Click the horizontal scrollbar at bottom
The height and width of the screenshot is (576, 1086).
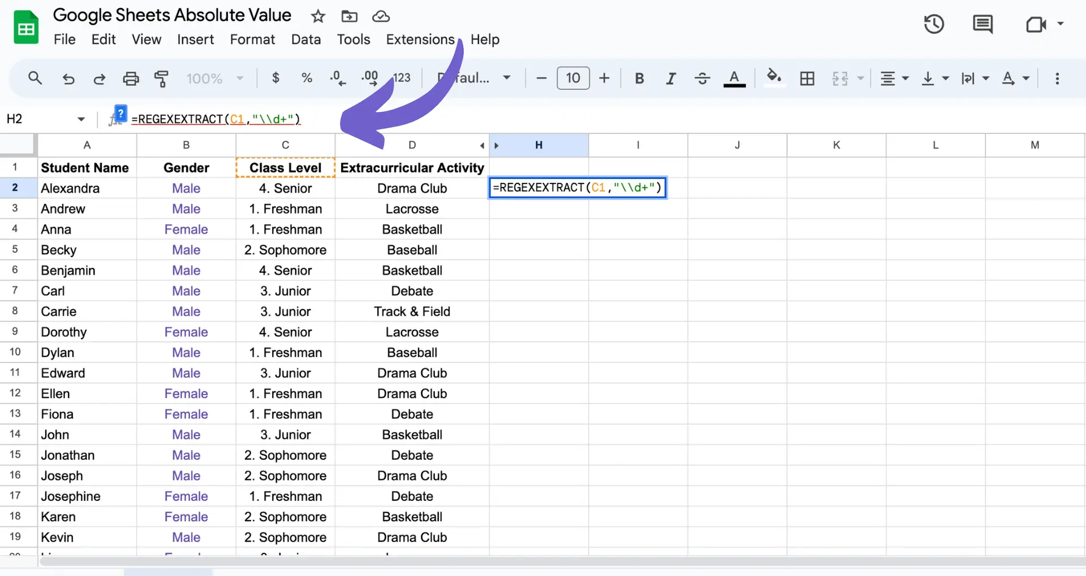(562, 561)
